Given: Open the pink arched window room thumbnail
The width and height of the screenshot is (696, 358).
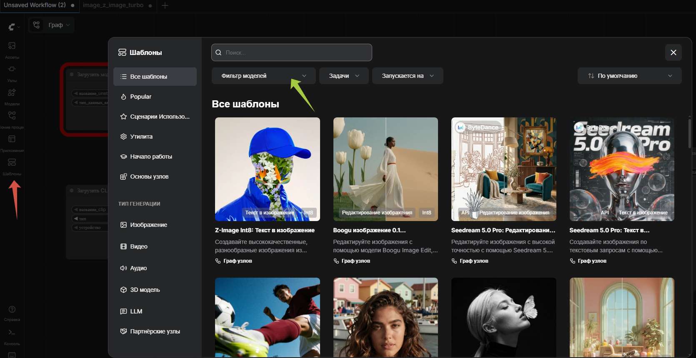Looking at the screenshot, I should click(x=622, y=317).
